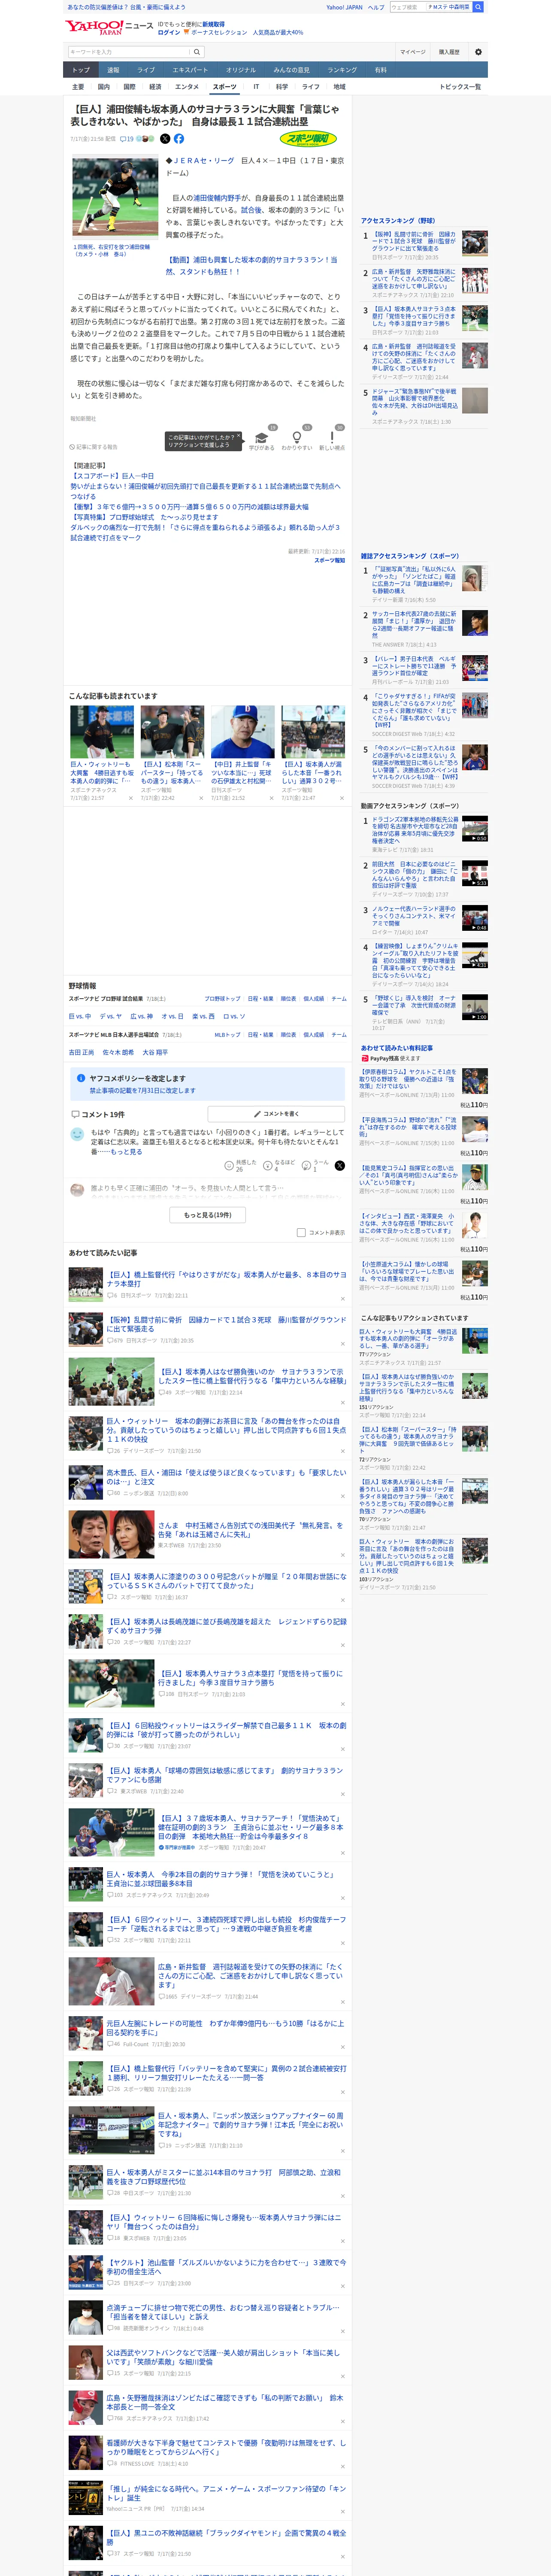The height and width of the screenshot is (2576, 551).
Task: Click 記事に関する報告 report link
Action: pyautogui.click(x=93, y=447)
